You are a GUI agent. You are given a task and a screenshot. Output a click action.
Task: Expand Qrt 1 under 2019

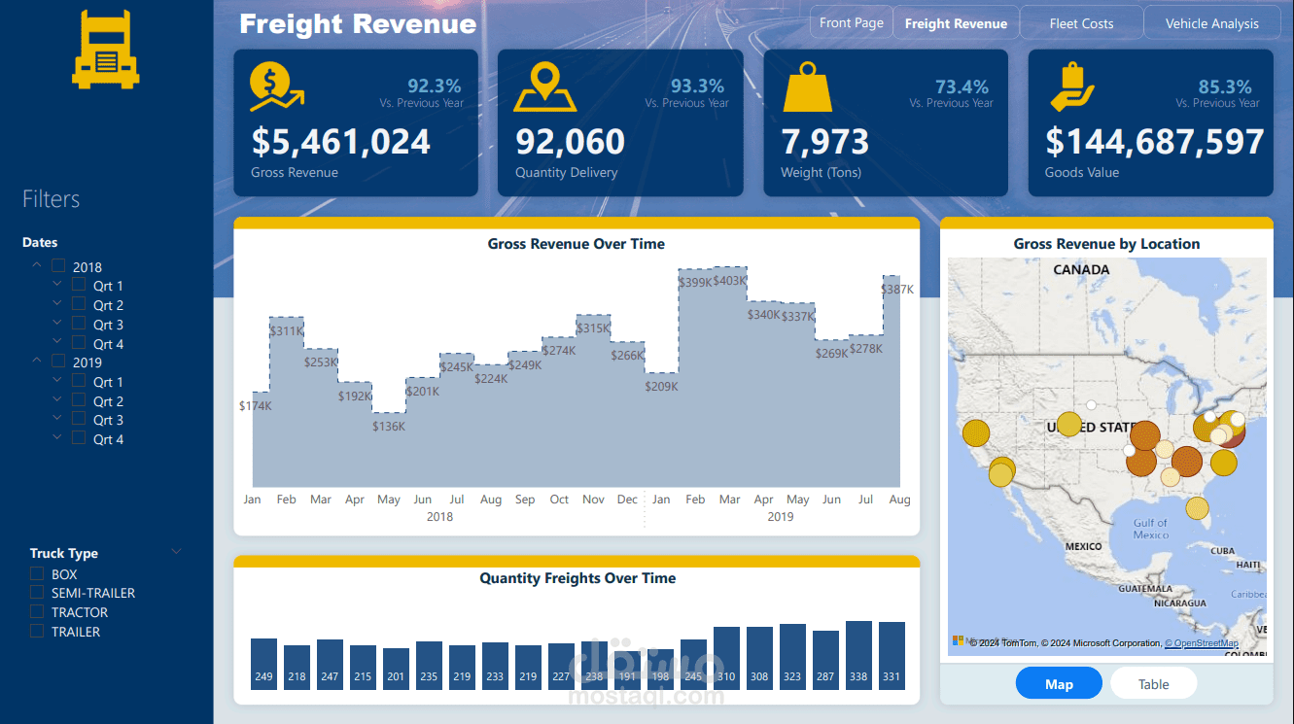pyautogui.click(x=56, y=381)
